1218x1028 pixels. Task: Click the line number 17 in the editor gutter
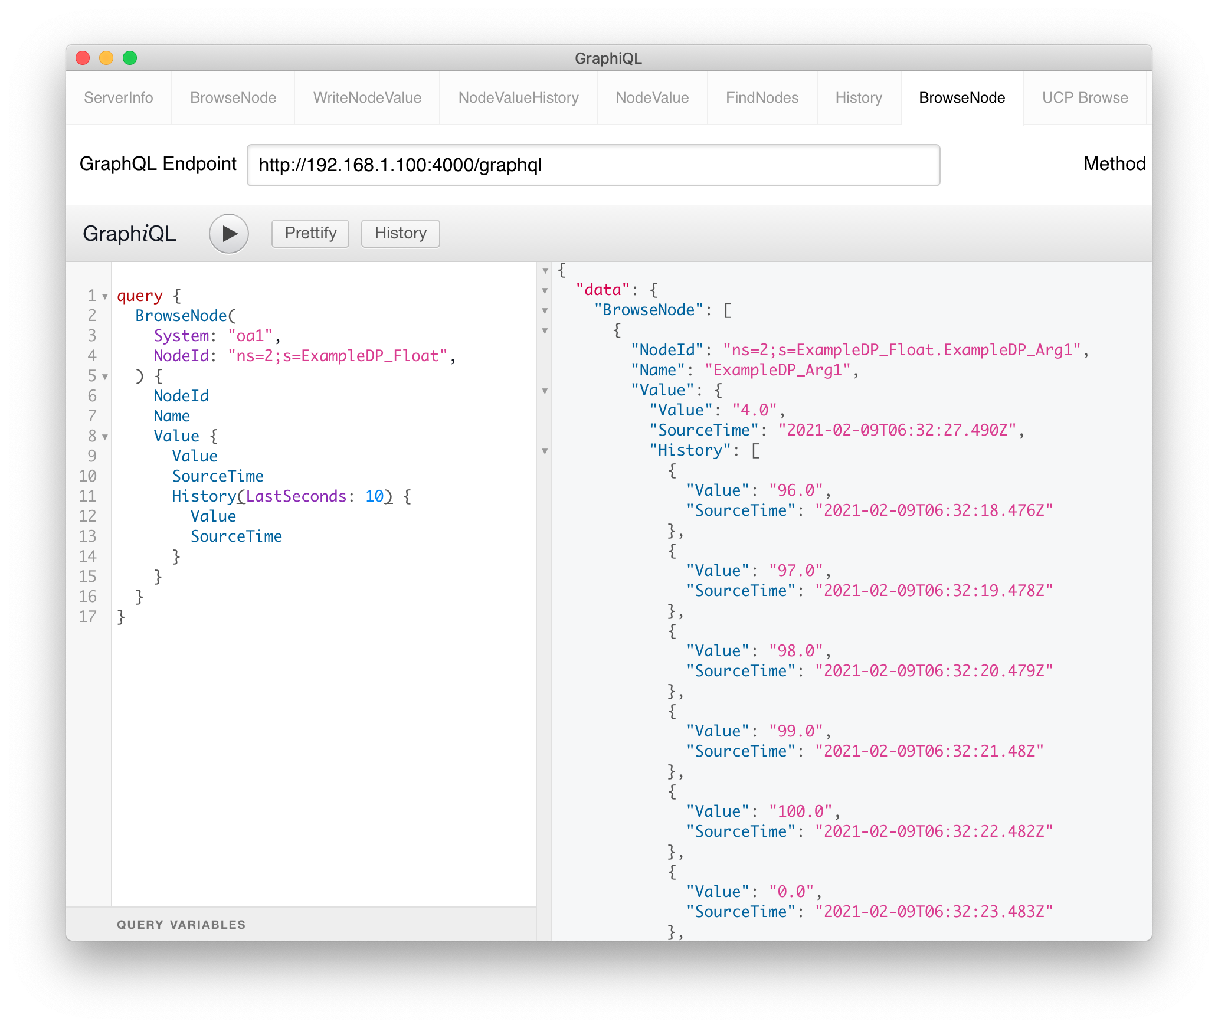(x=88, y=617)
